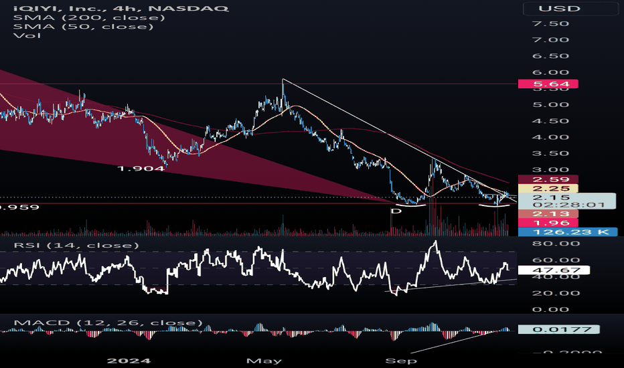Click the 2024 date axis label
Viewport: 624px width, 368px height.
point(129,361)
